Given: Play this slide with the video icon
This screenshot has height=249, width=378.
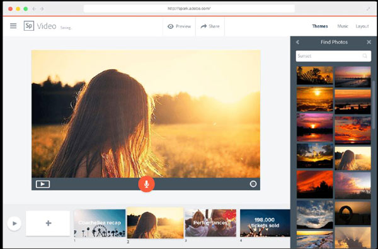Looking at the screenshot, I should click(43, 184).
